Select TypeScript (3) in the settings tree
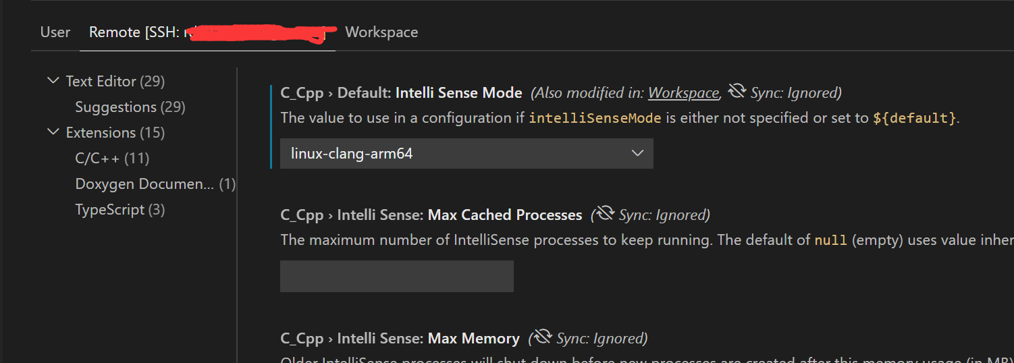Image resolution: width=1014 pixels, height=363 pixels. pos(119,209)
